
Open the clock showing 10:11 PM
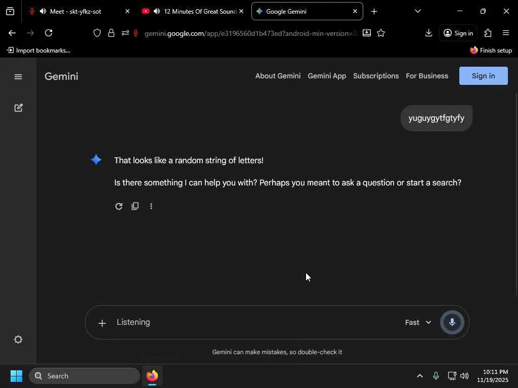coord(492,376)
